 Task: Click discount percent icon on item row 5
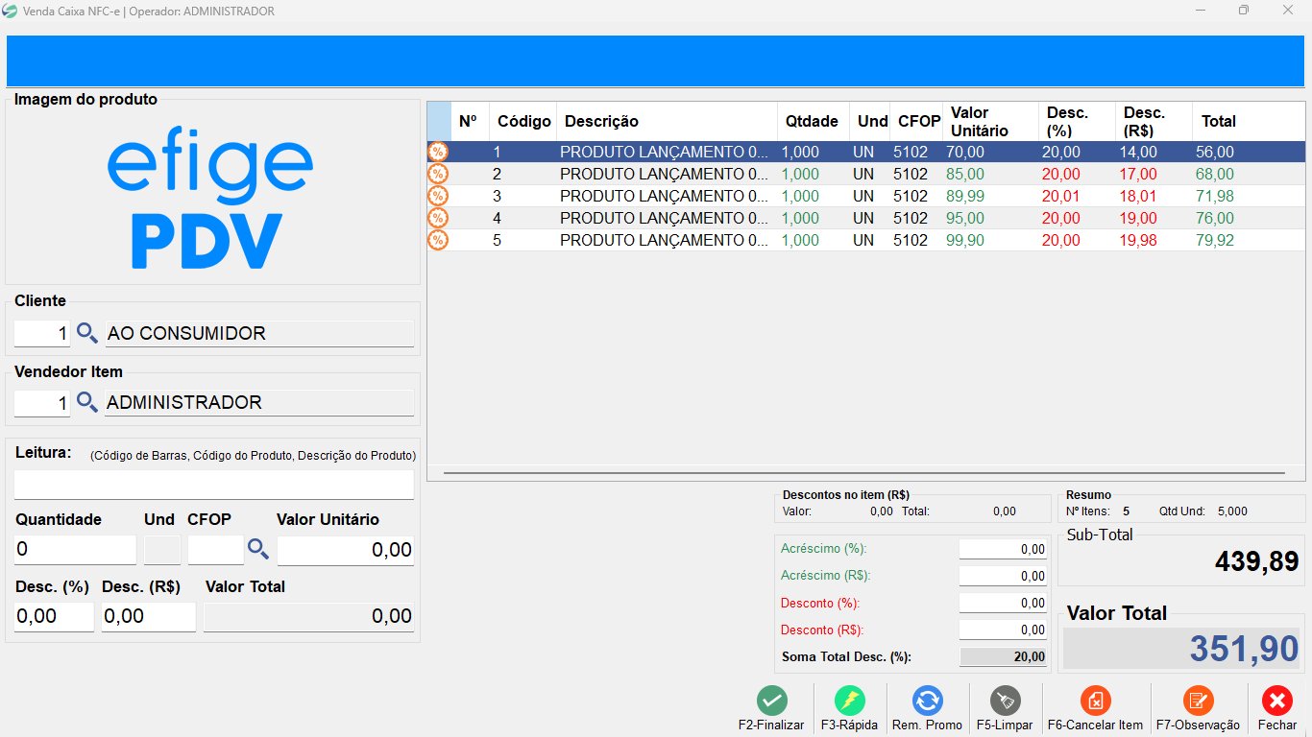click(x=437, y=240)
